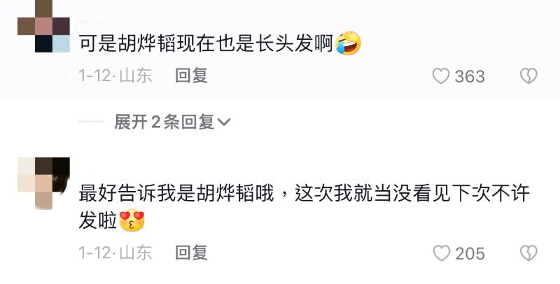Click the short divider line before 展开2条回复
Image resolution: width=560 pixels, height=284 pixels.
(91, 122)
